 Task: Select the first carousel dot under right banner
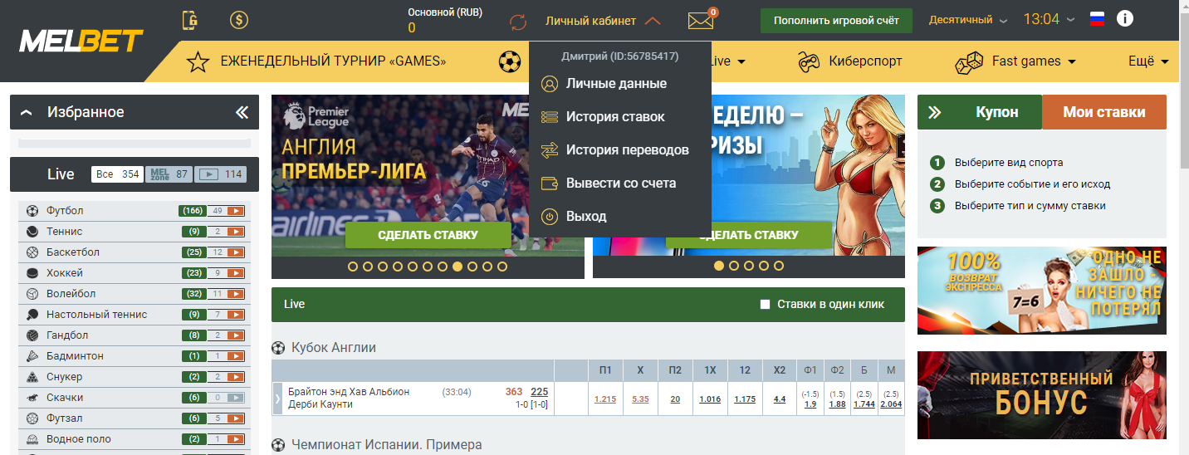click(x=719, y=267)
